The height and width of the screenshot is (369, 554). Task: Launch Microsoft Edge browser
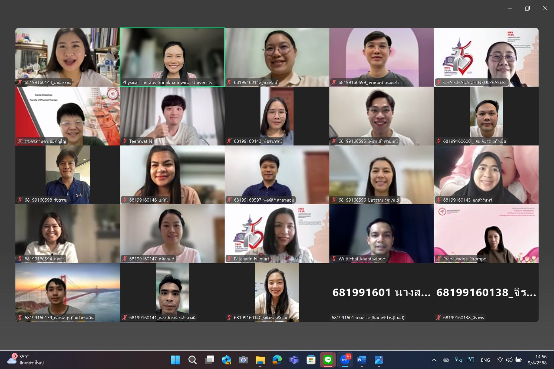(277, 360)
